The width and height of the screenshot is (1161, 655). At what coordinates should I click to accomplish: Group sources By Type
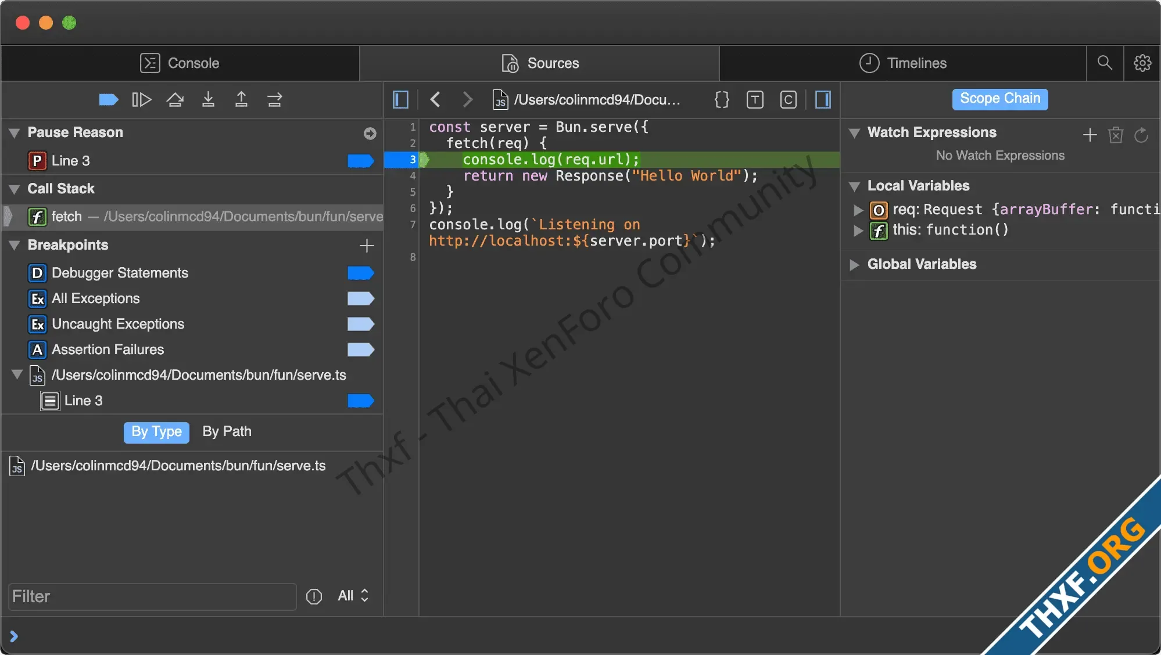(156, 432)
